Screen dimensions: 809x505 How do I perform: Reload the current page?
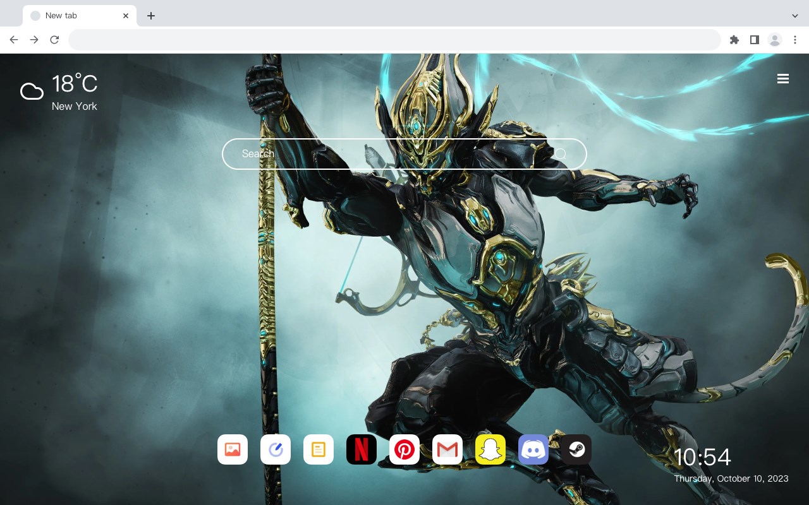54,40
